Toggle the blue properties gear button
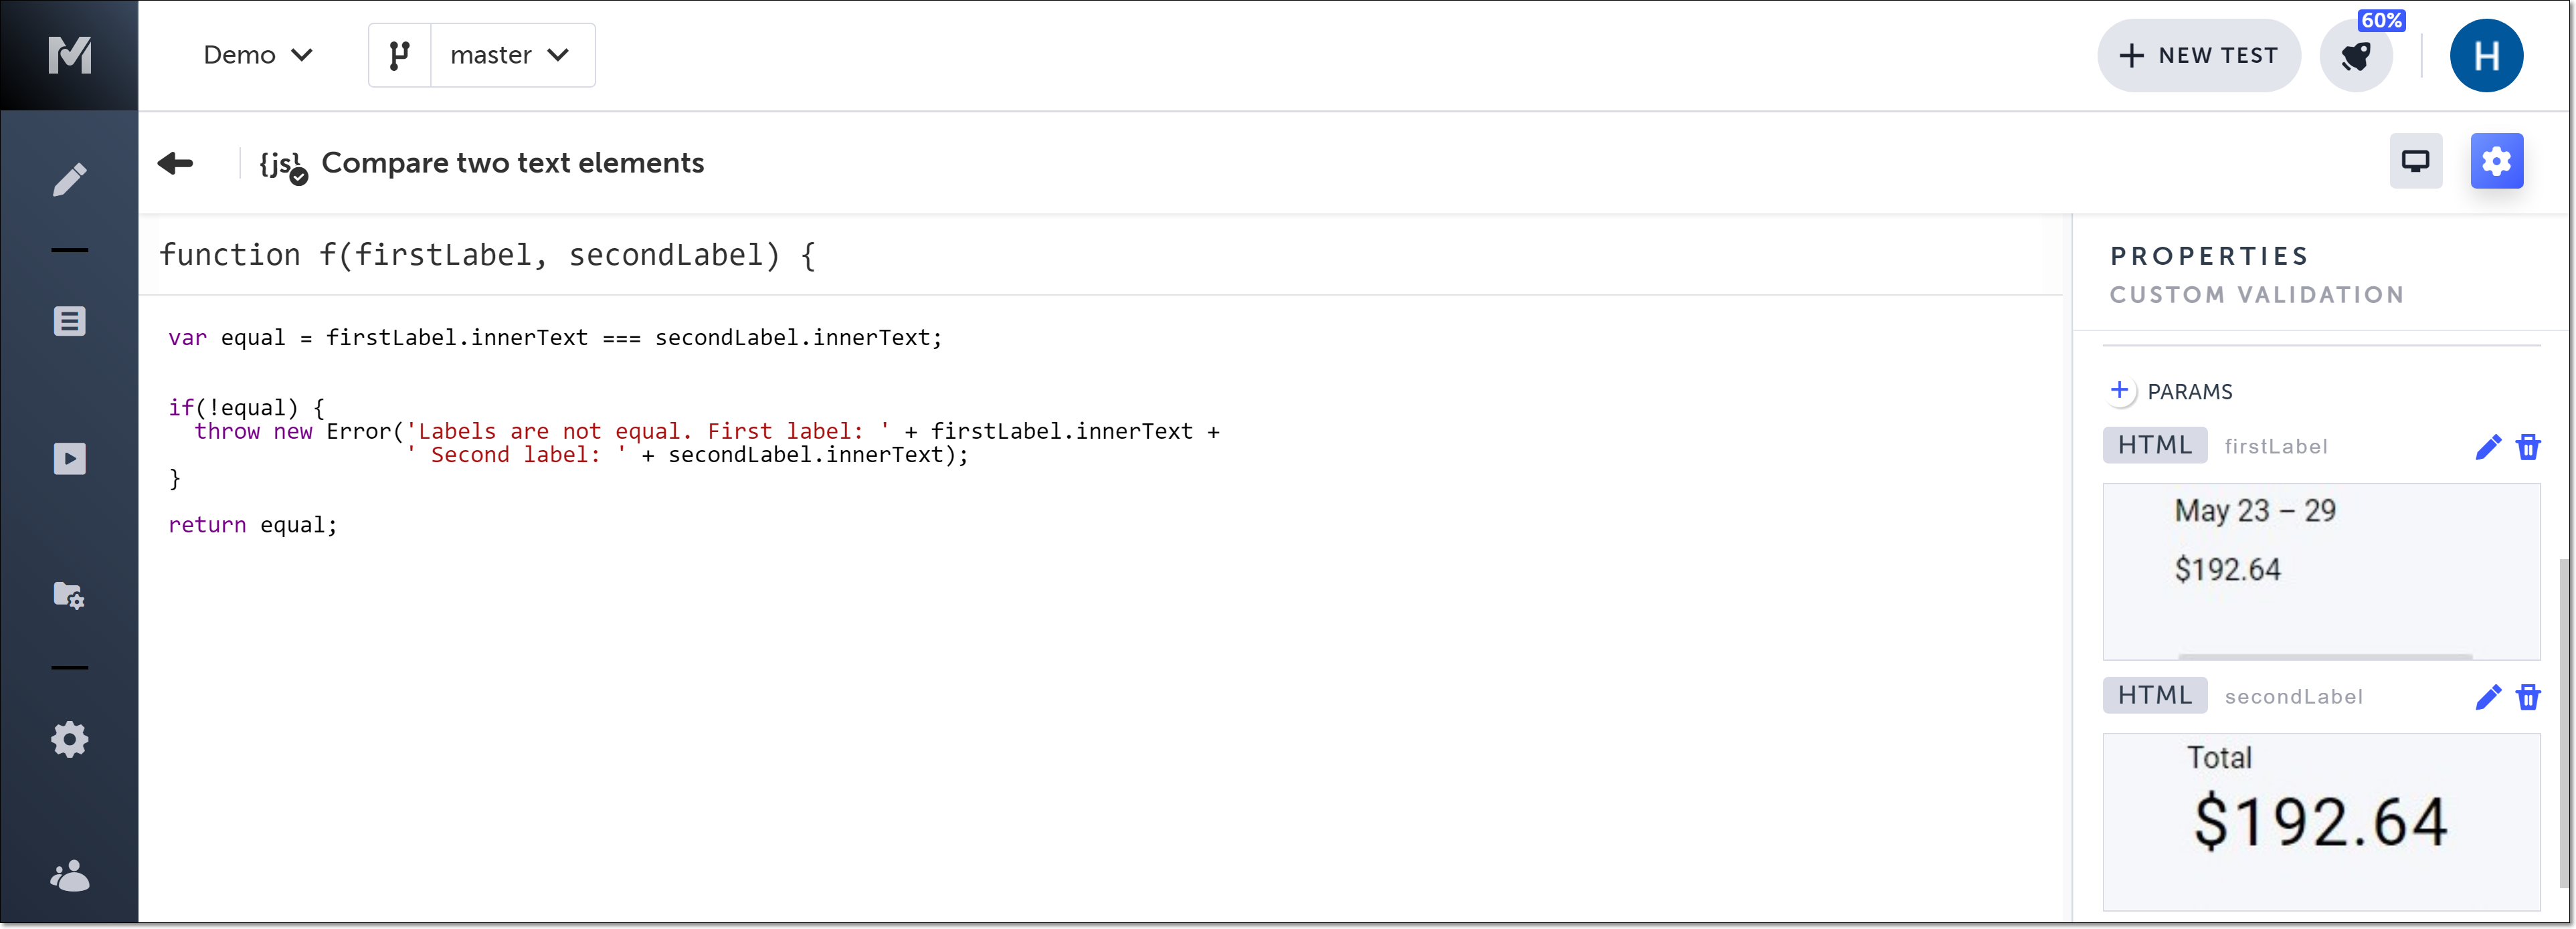Viewport: 2576px width, 929px height. [x=2496, y=161]
